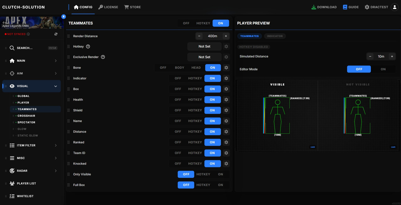This screenshot has width=401, height=205.
Task: Open the Config tab
Action: 83,7
